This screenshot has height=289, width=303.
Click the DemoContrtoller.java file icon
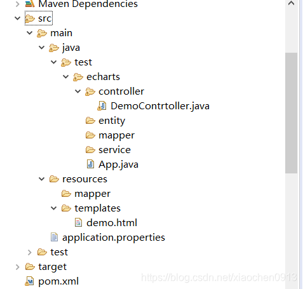pos(102,106)
